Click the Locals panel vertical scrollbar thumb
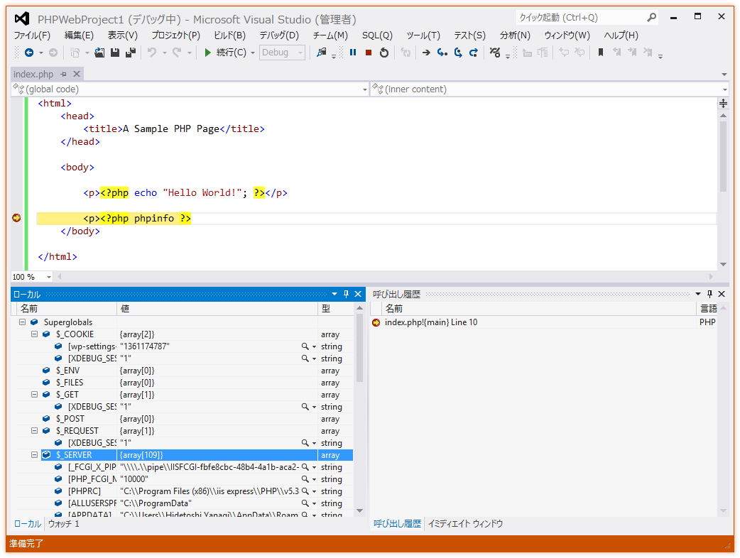 point(359,348)
